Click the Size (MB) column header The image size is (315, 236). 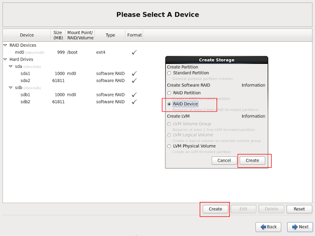(x=58, y=35)
